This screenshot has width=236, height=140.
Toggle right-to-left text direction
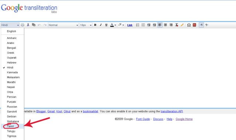click(207, 25)
